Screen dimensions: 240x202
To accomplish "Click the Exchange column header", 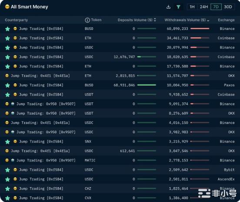I will (x=226, y=20).
